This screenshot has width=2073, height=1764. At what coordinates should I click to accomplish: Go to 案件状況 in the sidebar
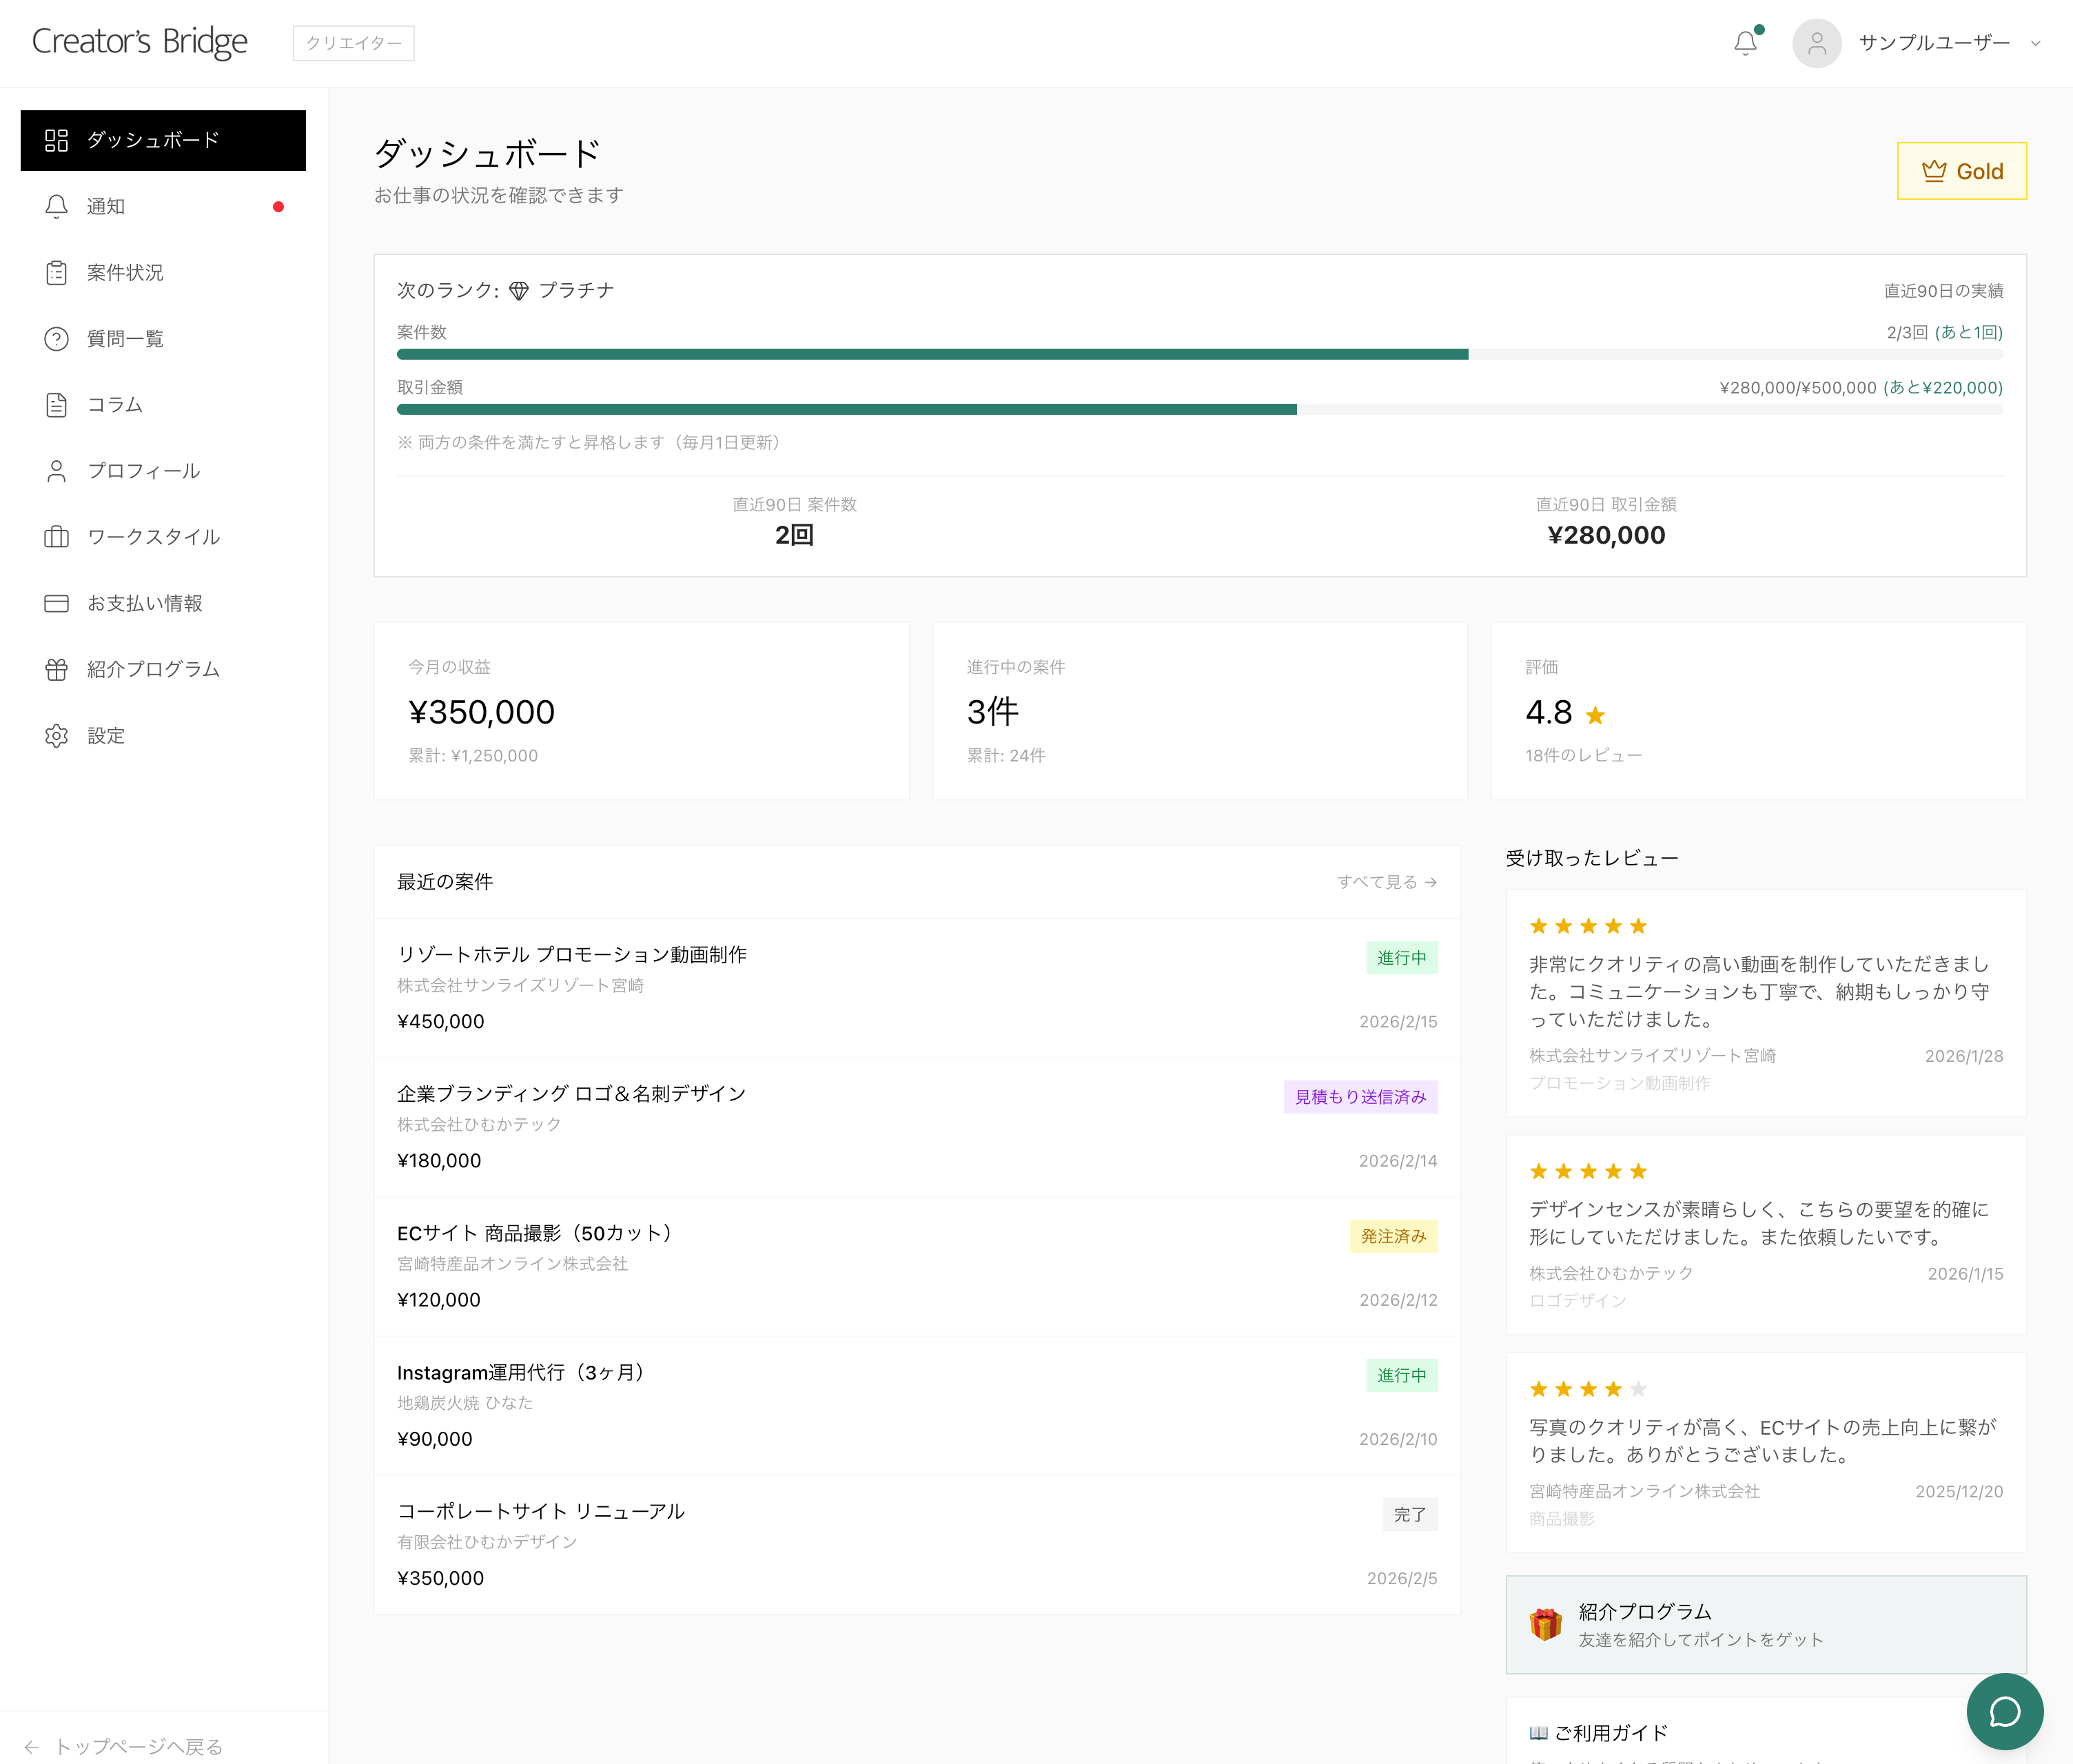coord(125,273)
